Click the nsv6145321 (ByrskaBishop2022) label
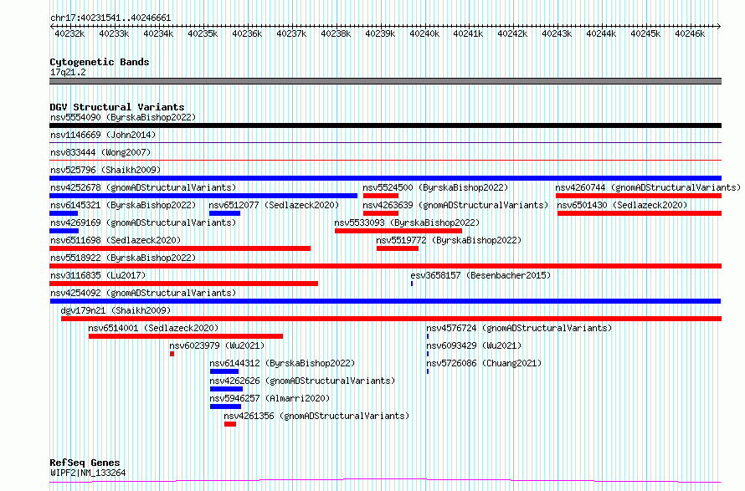 pos(123,205)
